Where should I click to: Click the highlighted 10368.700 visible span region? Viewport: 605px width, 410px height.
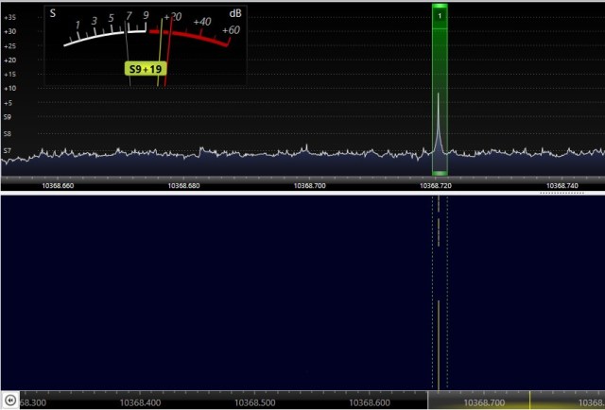(485, 401)
